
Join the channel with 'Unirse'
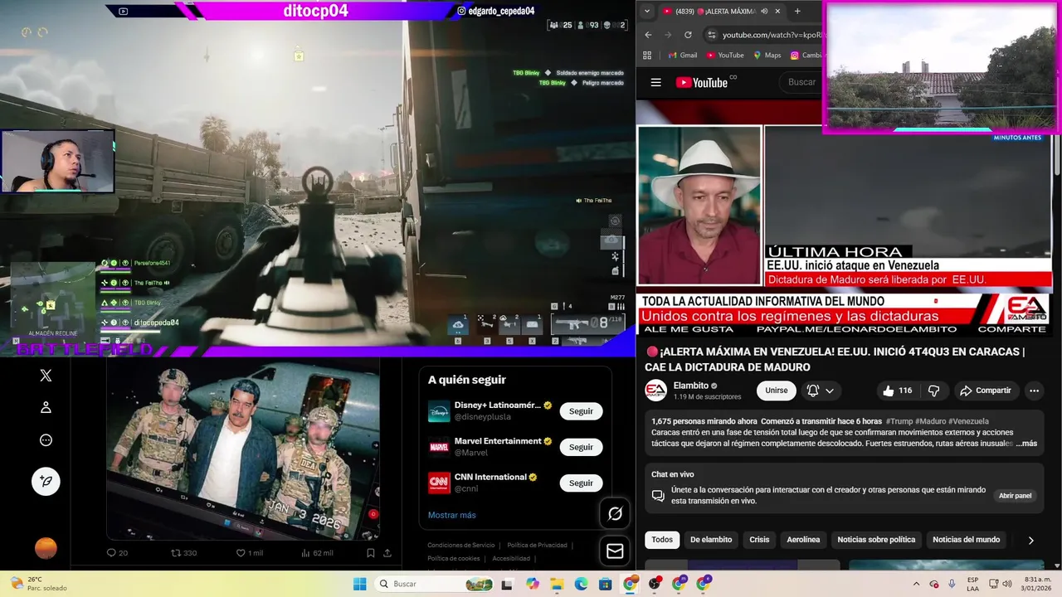(777, 391)
